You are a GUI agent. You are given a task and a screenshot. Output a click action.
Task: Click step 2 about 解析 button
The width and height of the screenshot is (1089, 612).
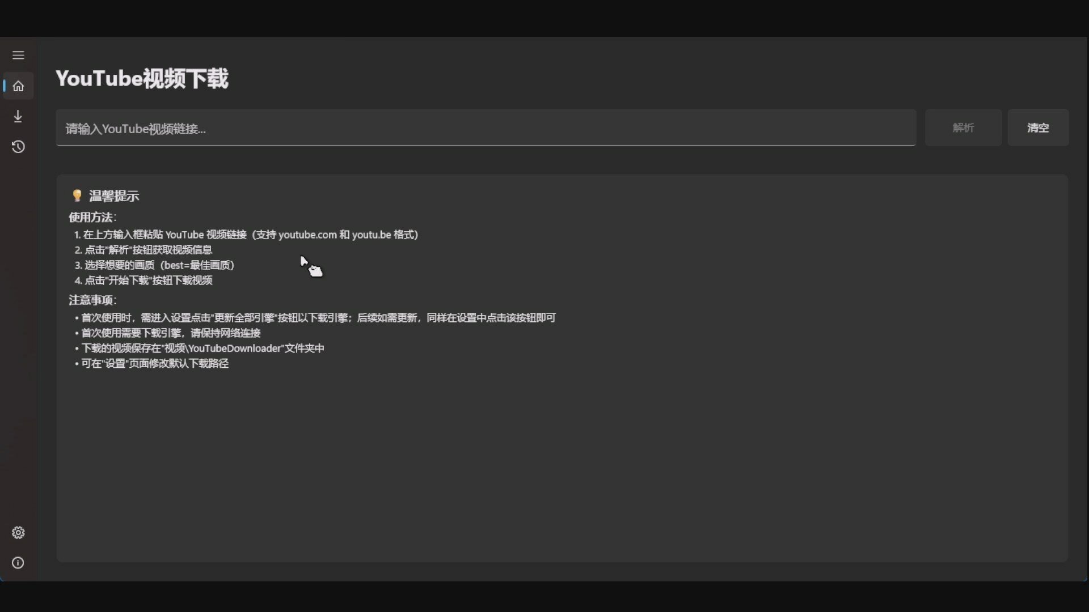tap(143, 250)
